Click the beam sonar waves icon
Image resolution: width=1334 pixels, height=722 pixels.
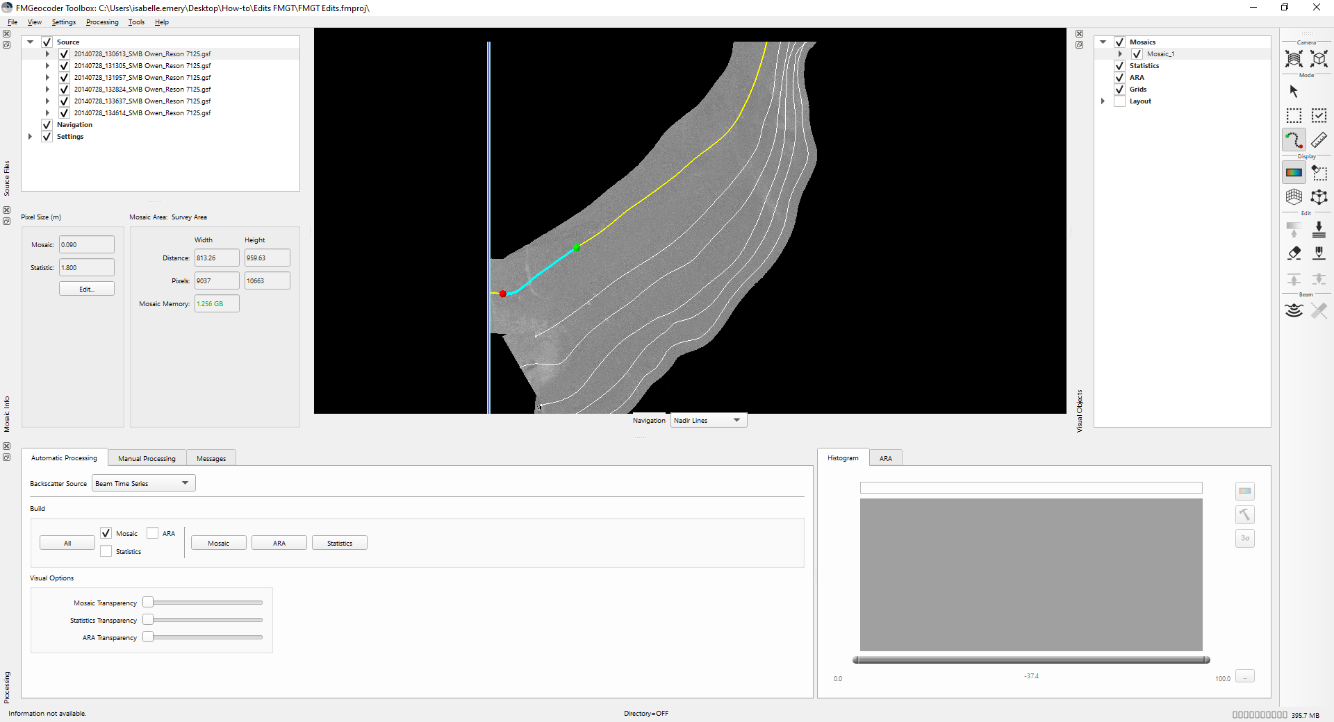tap(1293, 310)
